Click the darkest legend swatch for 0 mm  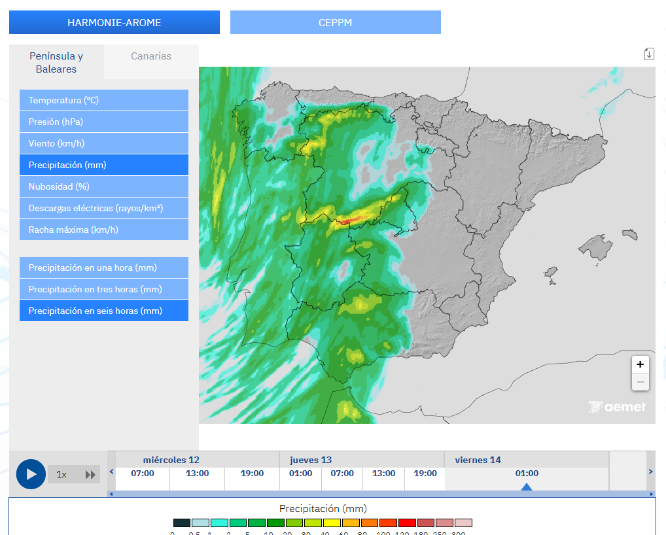click(182, 523)
